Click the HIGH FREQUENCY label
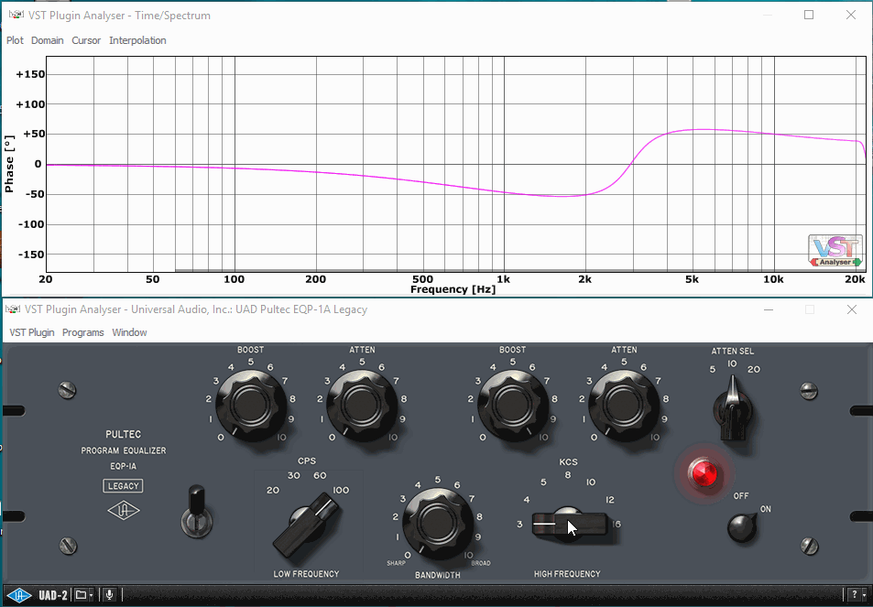The width and height of the screenshot is (873, 607). (x=567, y=574)
